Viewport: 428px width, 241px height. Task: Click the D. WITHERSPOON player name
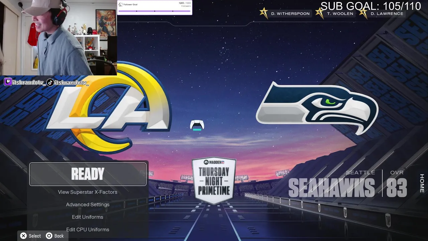coord(290,14)
